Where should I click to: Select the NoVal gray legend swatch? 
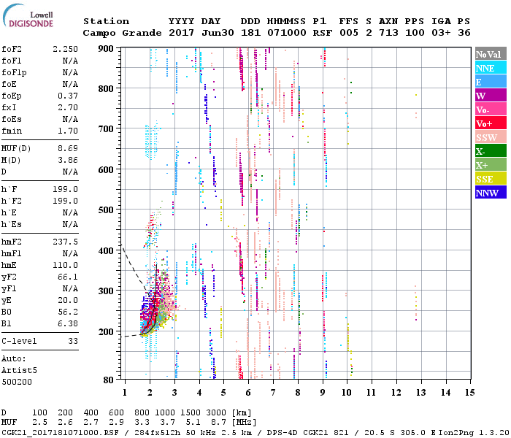(x=490, y=54)
